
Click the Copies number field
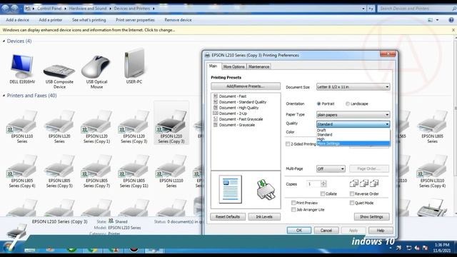click(x=313, y=184)
